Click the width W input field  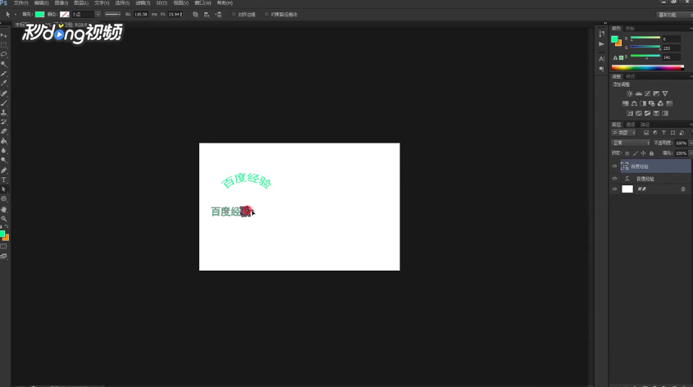141,15
